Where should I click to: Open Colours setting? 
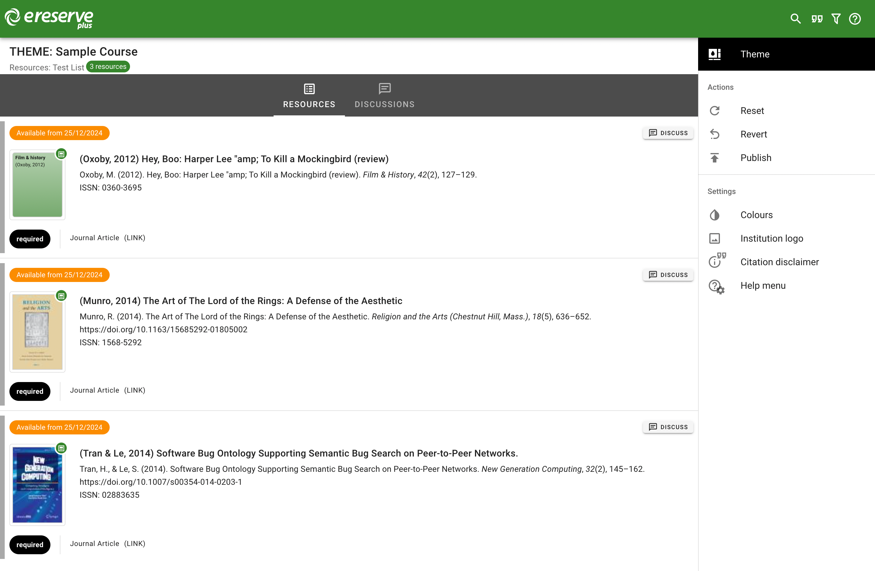tap(756, 215)
